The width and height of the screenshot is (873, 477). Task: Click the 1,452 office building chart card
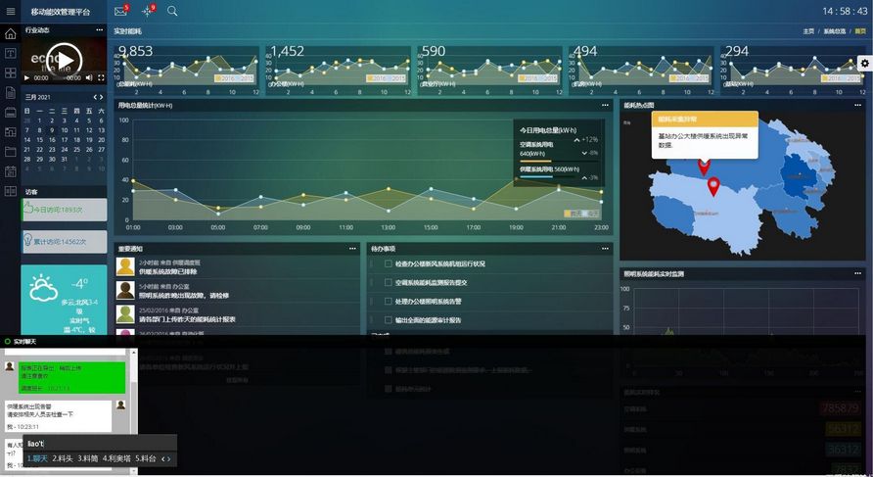[339, 71]
